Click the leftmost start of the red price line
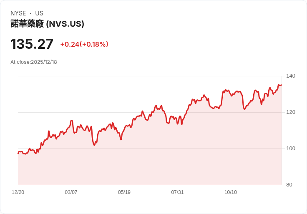The image size is (307, 214). click(18, 154)
